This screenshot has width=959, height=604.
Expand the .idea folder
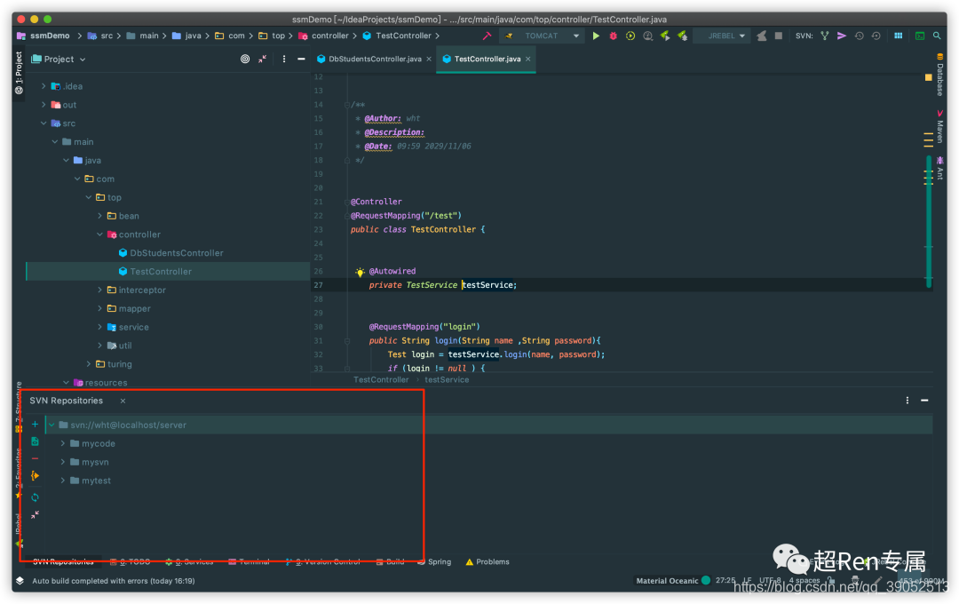(44, 86)
